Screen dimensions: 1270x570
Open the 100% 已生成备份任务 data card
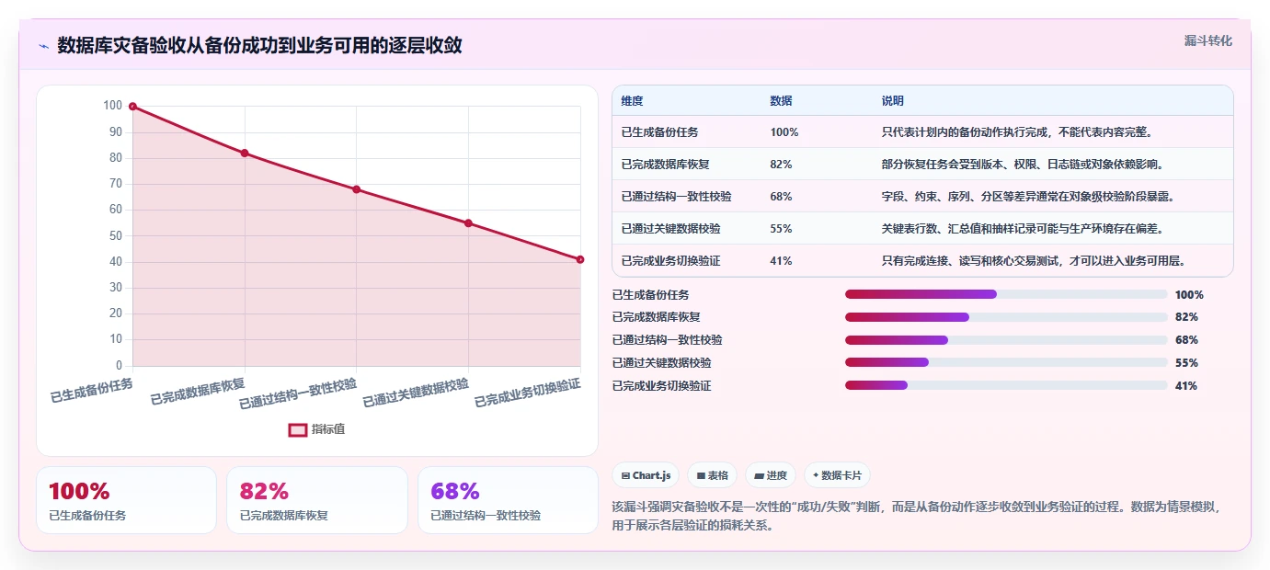point(126,500)
